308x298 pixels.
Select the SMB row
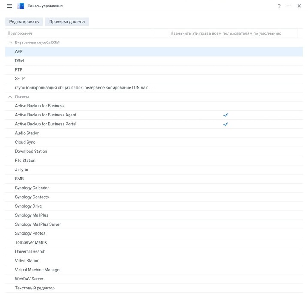tap(154, 179)
